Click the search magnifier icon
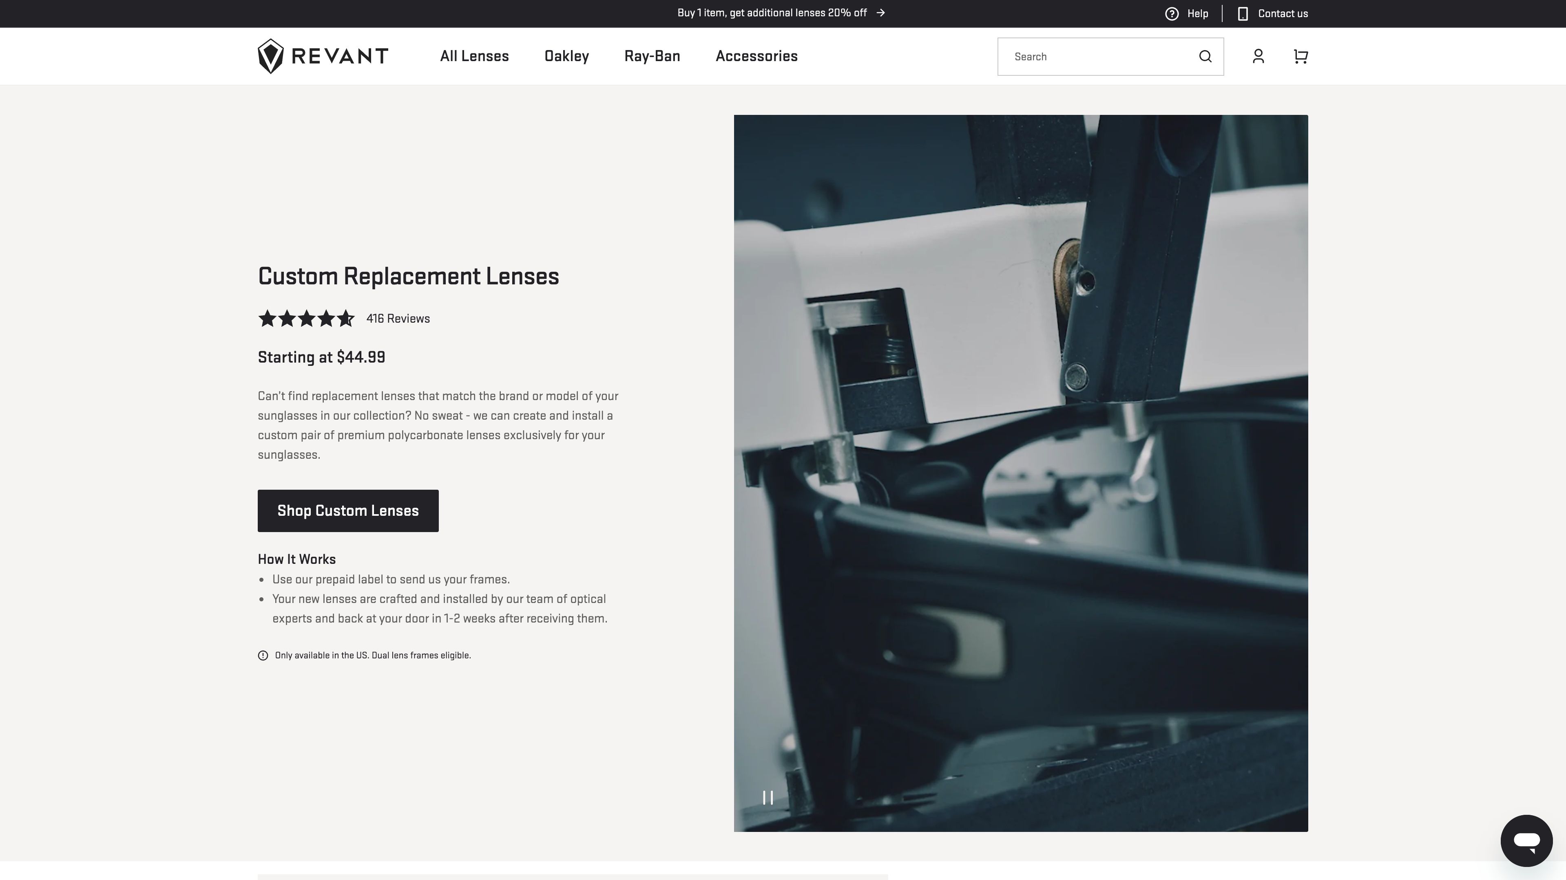 point(1205,56)
